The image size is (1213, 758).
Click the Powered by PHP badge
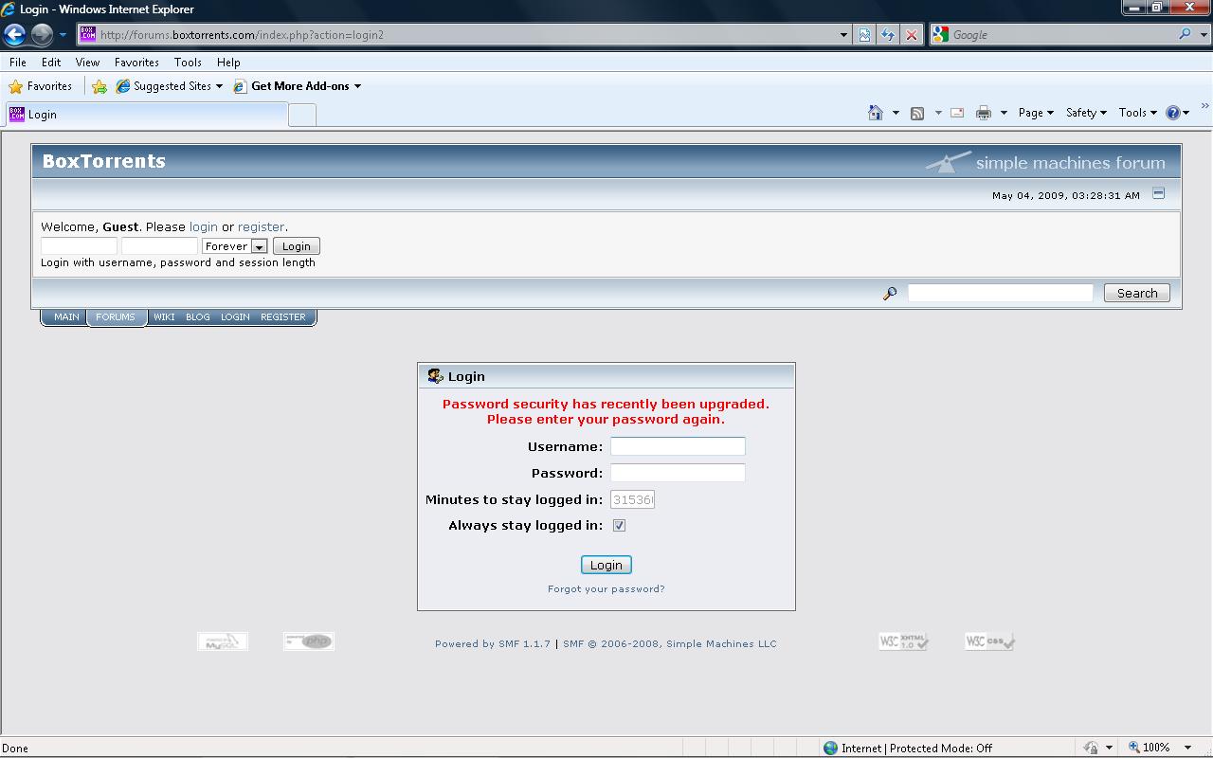tap(309, 641)
